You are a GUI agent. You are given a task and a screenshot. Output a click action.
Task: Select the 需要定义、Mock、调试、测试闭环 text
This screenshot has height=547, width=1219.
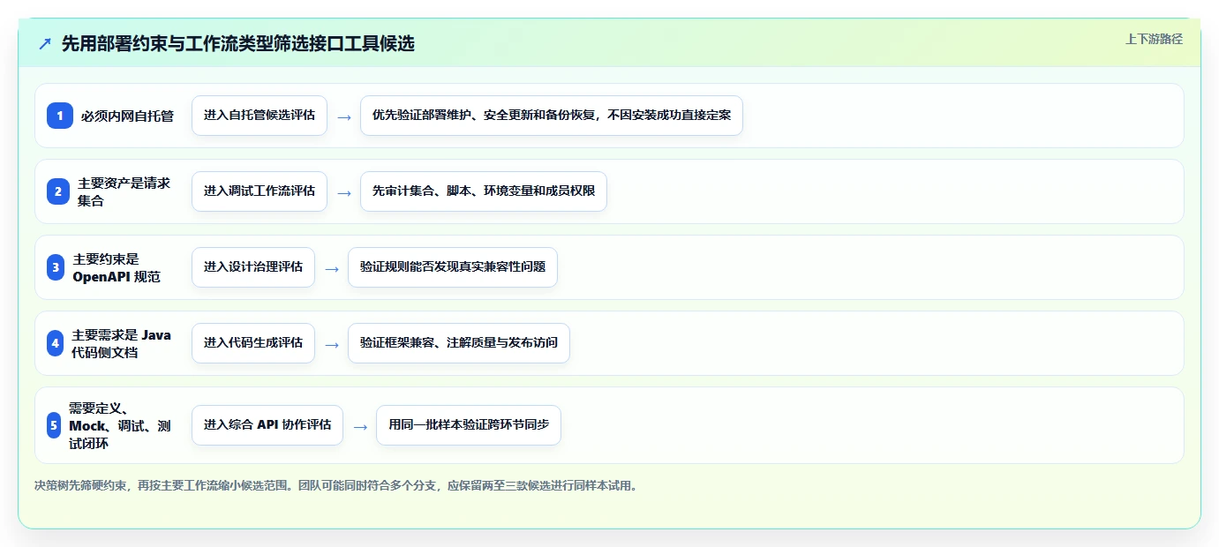pyautogui.click(x=121, y=425)
